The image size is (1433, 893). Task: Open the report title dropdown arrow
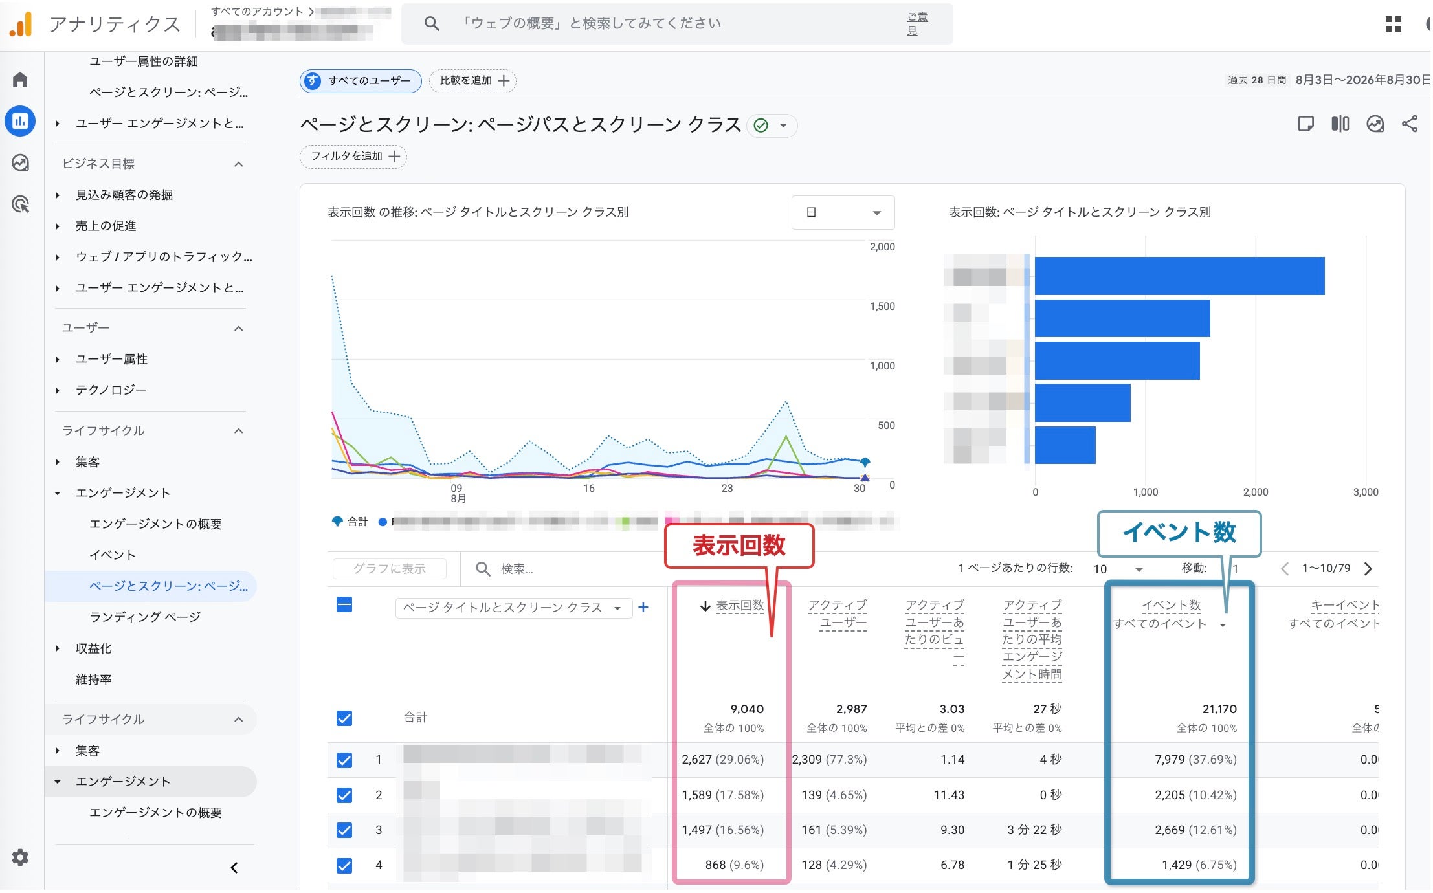click(x=783, y=126)
